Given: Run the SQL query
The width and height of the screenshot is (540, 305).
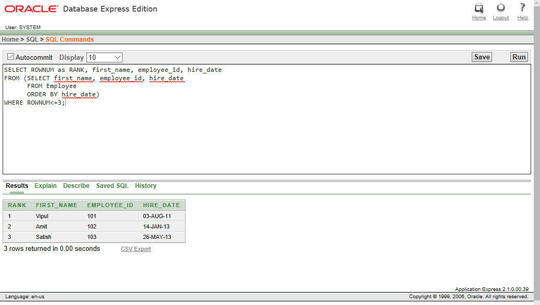Looking at the screenshot, I should click(519, 57).
